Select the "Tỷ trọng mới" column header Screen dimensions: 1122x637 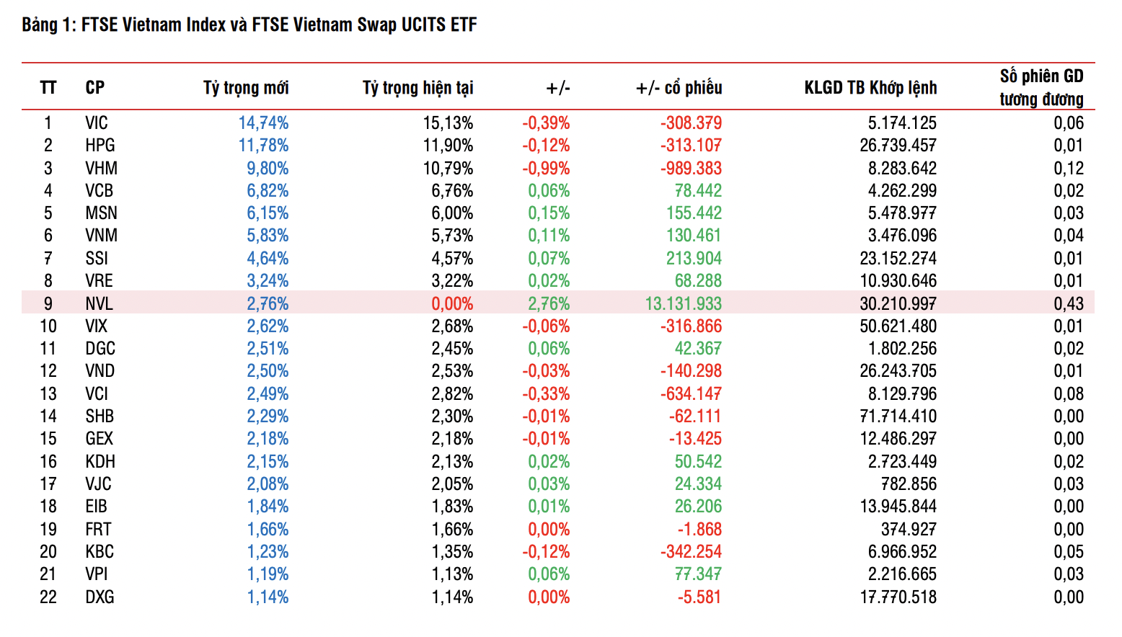click(x=246, y=88)
